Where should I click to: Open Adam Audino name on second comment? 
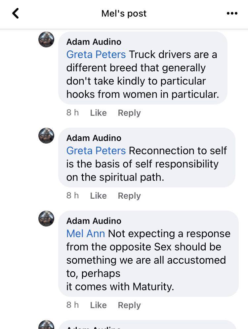click(94, 138)
